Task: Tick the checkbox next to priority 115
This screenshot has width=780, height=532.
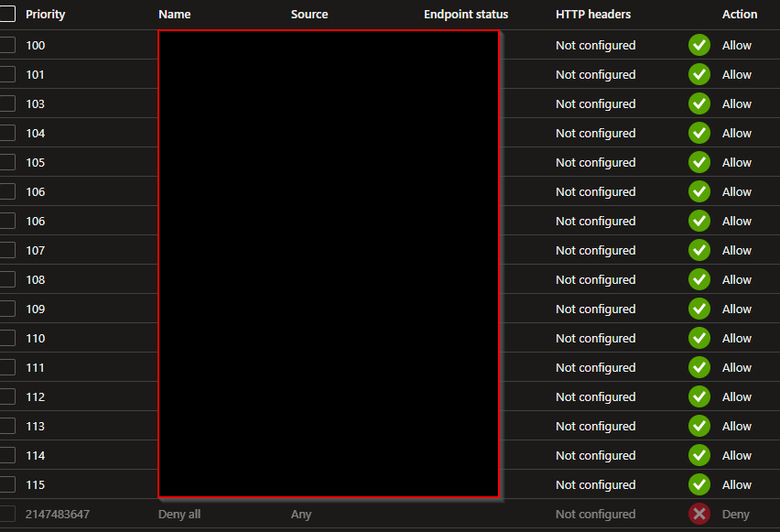Action: point(7,484)
